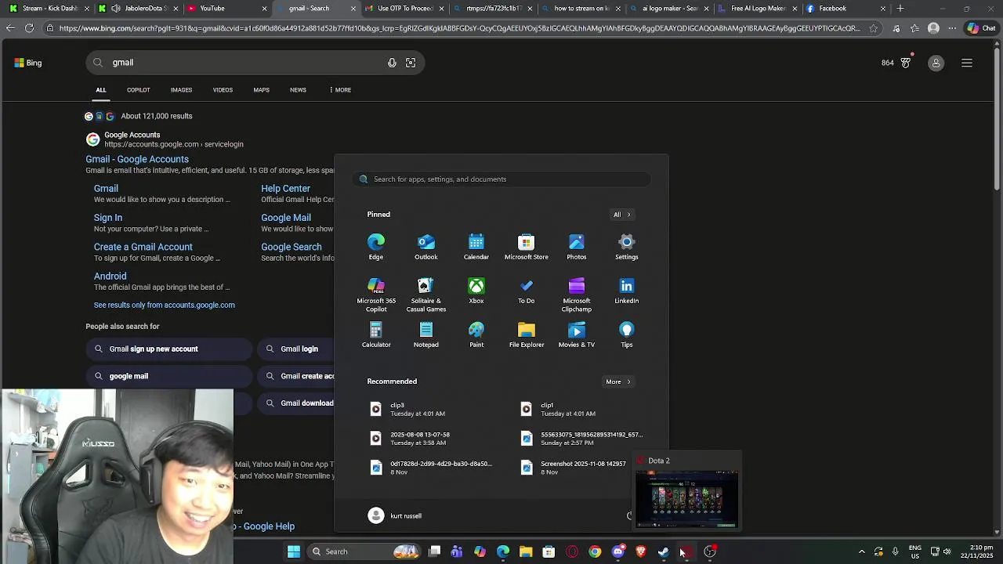Viewport: 1003px width, 564px height.
Task: Switch to Stream - Kick Dashboard tab
Action: pos(49,9)
